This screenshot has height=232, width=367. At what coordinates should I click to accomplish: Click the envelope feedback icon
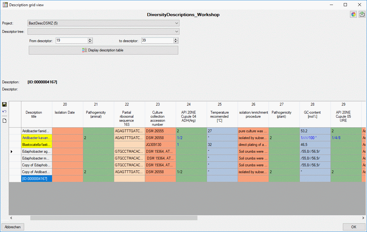click(x=362, y=15)
